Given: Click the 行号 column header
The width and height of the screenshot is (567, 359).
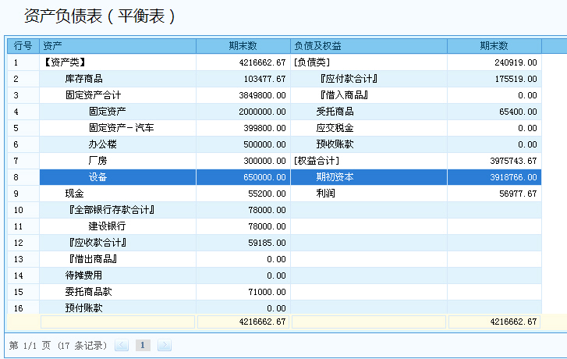Looking at the screenshot, I should (x=23, y=46).
